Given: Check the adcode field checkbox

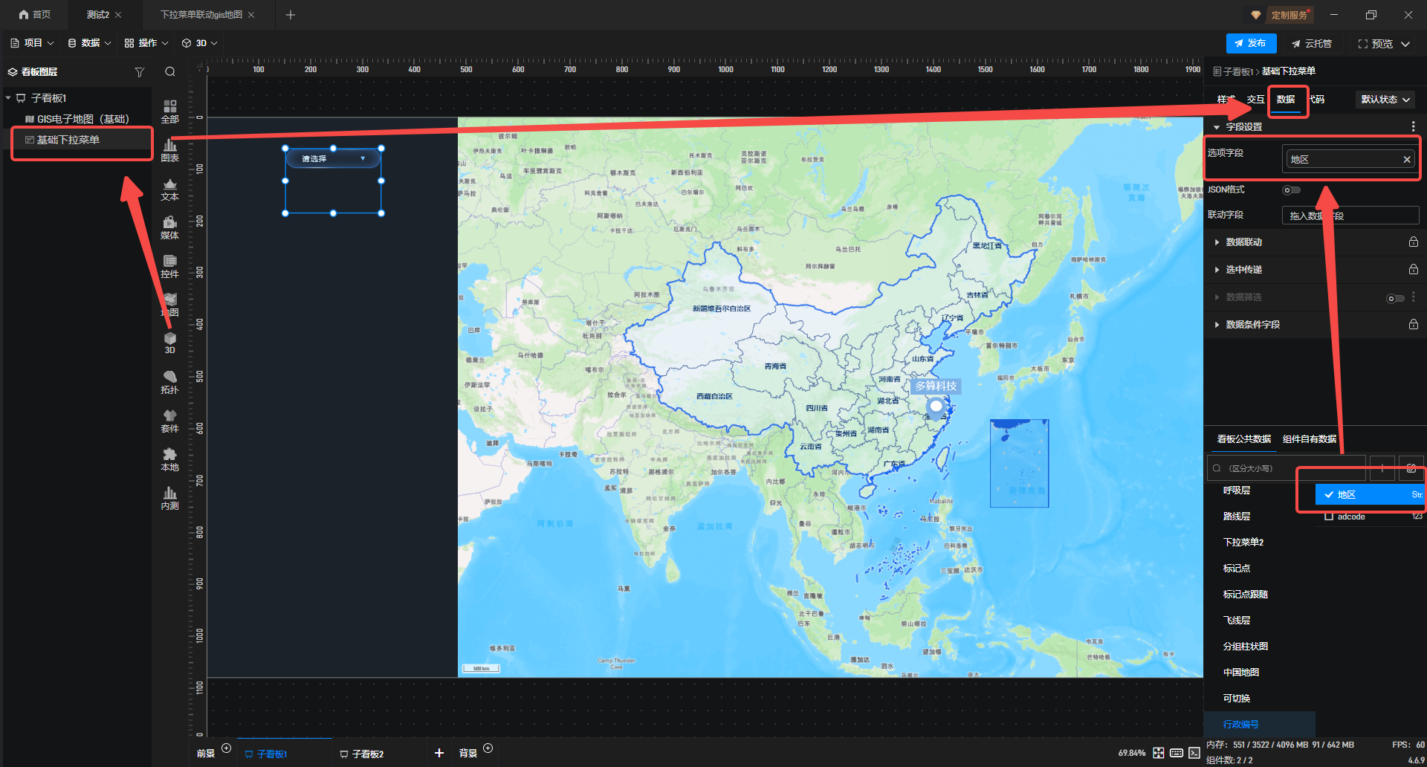Looking at the screenshot, I should 1329,517.
